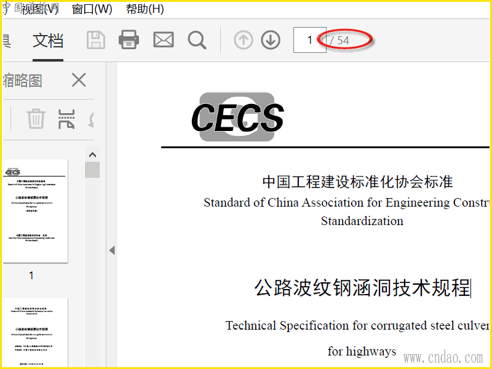The width and height of the screenshot is (492, 369).
Task: Switch to the 文档 tab
Action: point(48,41)
